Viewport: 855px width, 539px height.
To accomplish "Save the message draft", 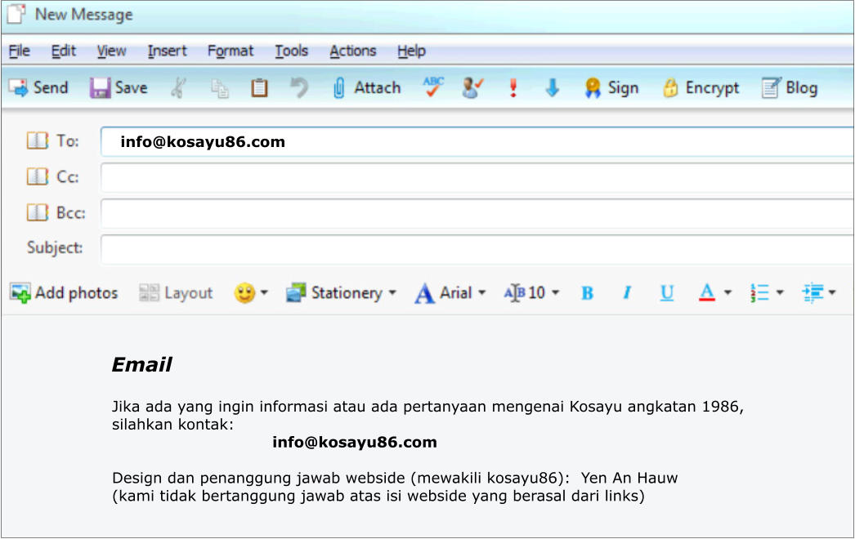I will 119,87.
